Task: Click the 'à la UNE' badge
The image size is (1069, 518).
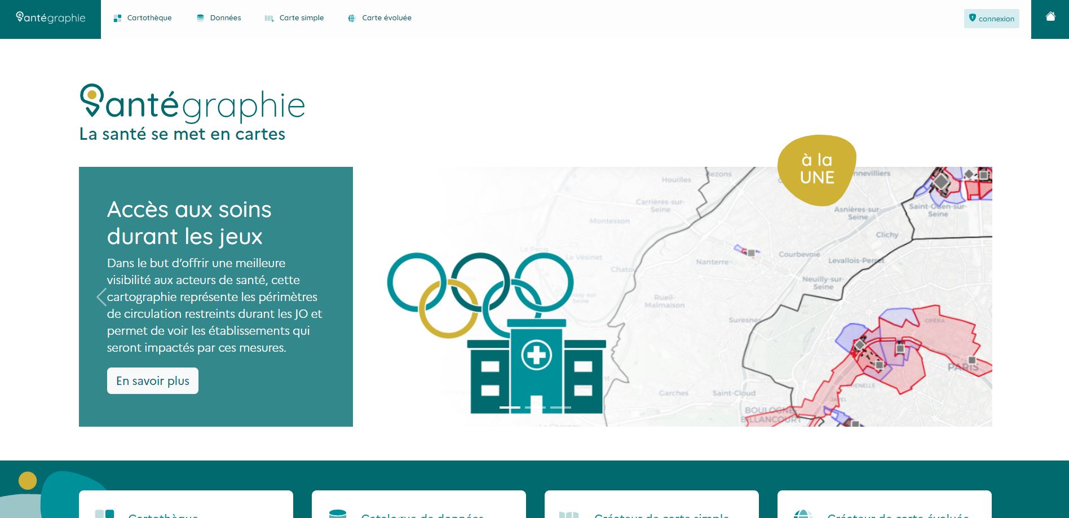Action: click(817, 169)
